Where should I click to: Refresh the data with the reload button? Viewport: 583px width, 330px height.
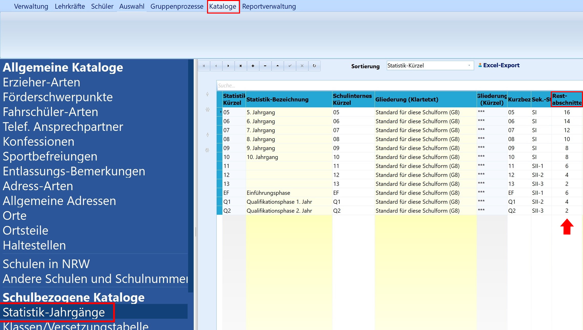tap(314, 66)
